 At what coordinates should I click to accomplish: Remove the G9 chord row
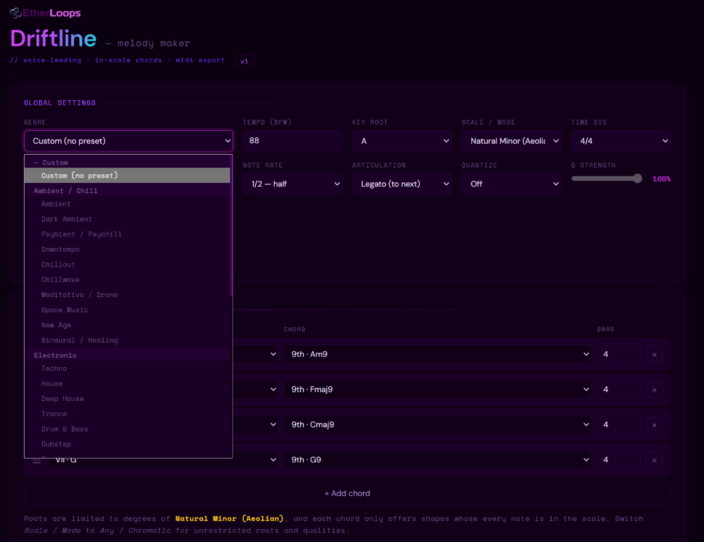654,460
